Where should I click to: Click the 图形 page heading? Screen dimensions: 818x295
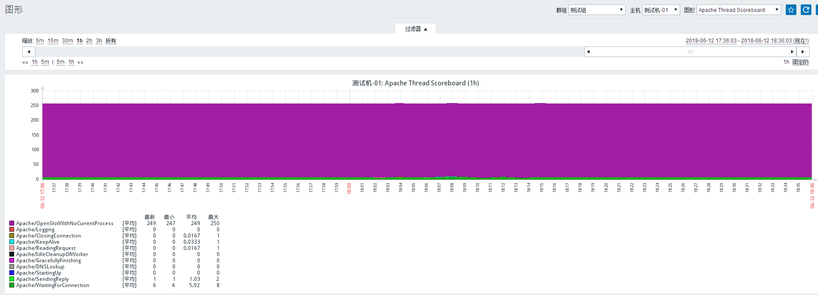[14, 10]
